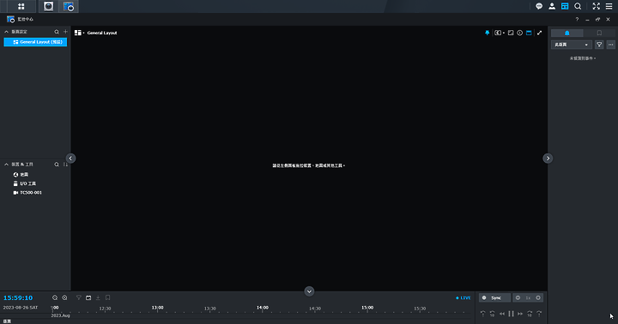Image resolution: width=618 pixels, height=324 pixels.
Task: Collapse the right alert panel
Action: 548,159
